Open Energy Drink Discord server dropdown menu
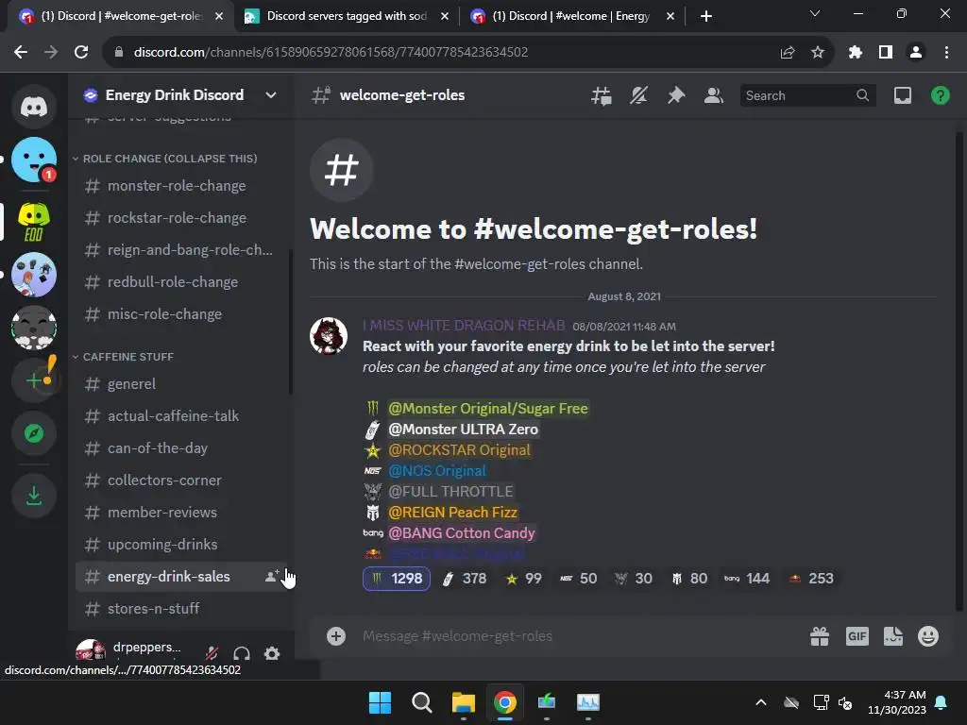The height and width of the screenshot is (725, 967). click(271, 95)
